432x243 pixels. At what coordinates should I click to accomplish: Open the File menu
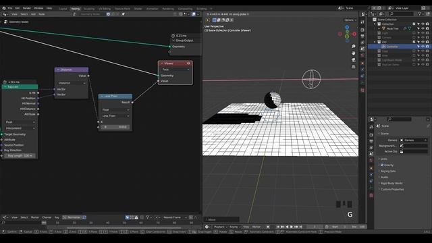pos(10,8)
